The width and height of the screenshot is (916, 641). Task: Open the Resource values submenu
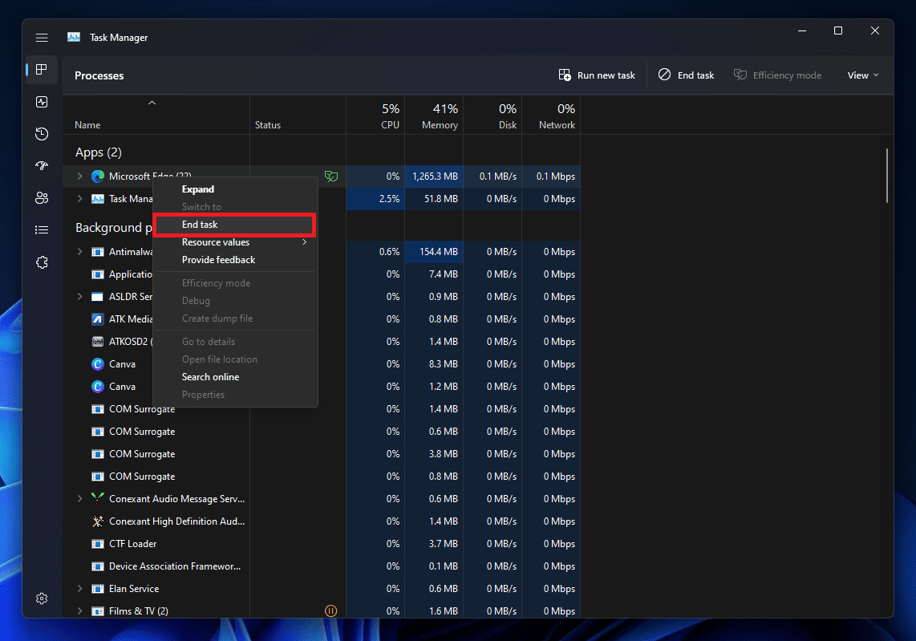click(x=216, y=241)
